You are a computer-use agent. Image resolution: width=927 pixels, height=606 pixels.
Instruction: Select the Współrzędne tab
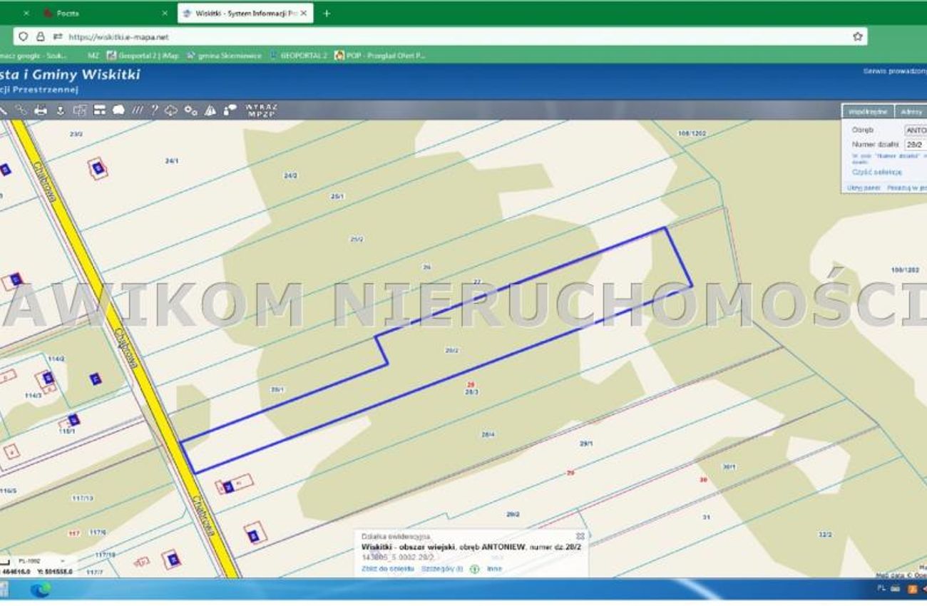[x=868, y=112]
